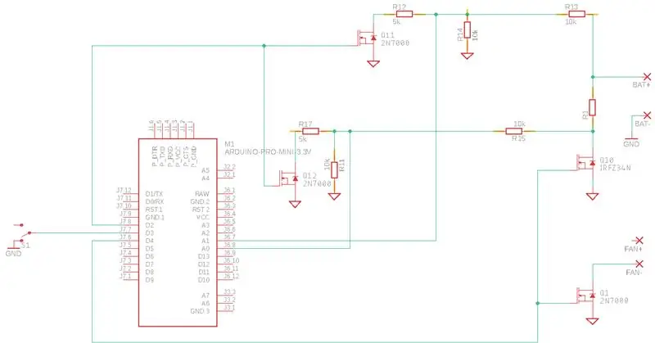Viewport: 655px width, 343px height.
Task: Click resistor R11 10k symbol
Action: (334, 170)
